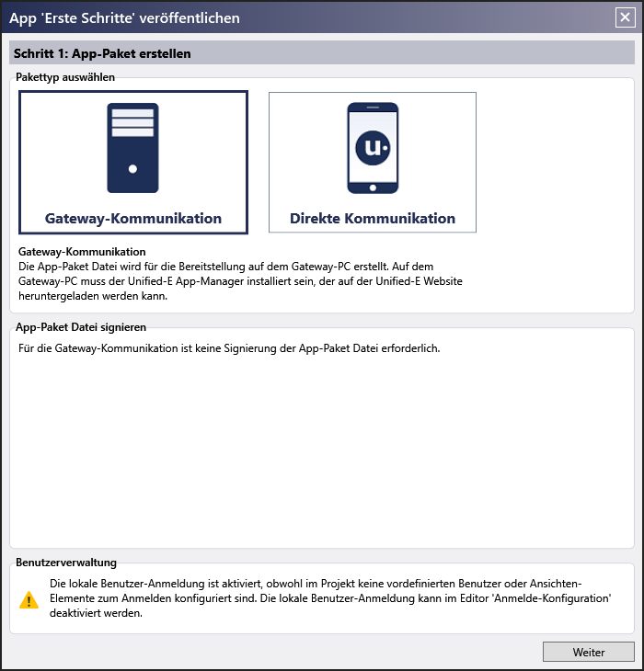Screen dimensions: 644x671
Task: Choose the smartphone icon for direct communication
Action: [373, 148]
